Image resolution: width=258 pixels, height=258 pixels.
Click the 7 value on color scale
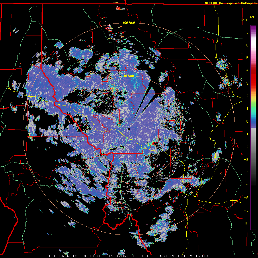coord(247,32)
